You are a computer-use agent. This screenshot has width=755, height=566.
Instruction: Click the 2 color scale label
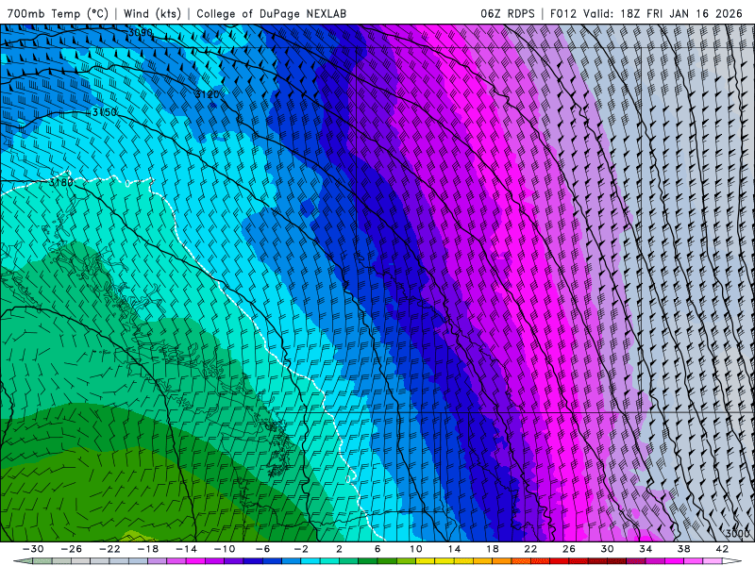coord(339,549)
